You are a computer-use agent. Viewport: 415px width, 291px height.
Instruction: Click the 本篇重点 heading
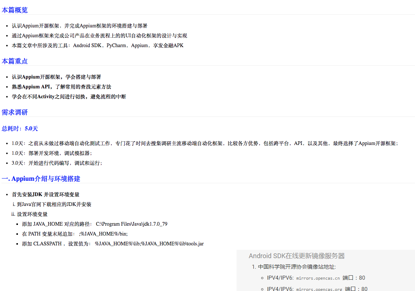[15, 61]
